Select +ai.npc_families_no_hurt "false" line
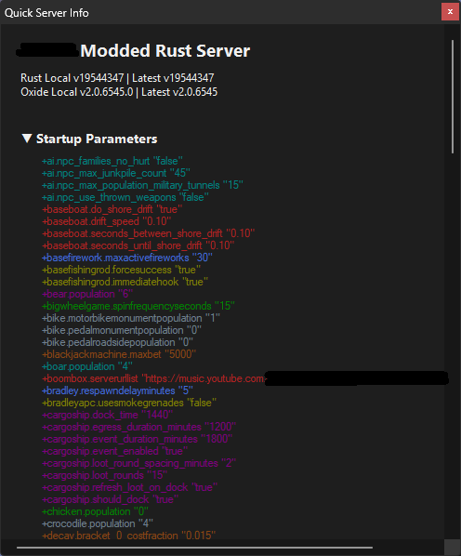Image resolution: width=461 pixels, height=556 pixels. click(x=112, y=161)
